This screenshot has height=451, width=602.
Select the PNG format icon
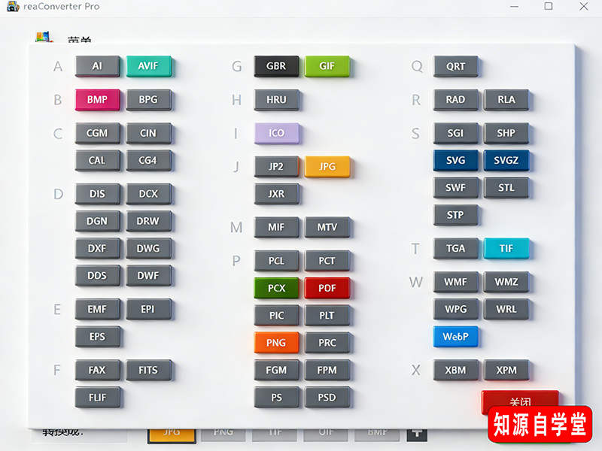click(277, 342)
